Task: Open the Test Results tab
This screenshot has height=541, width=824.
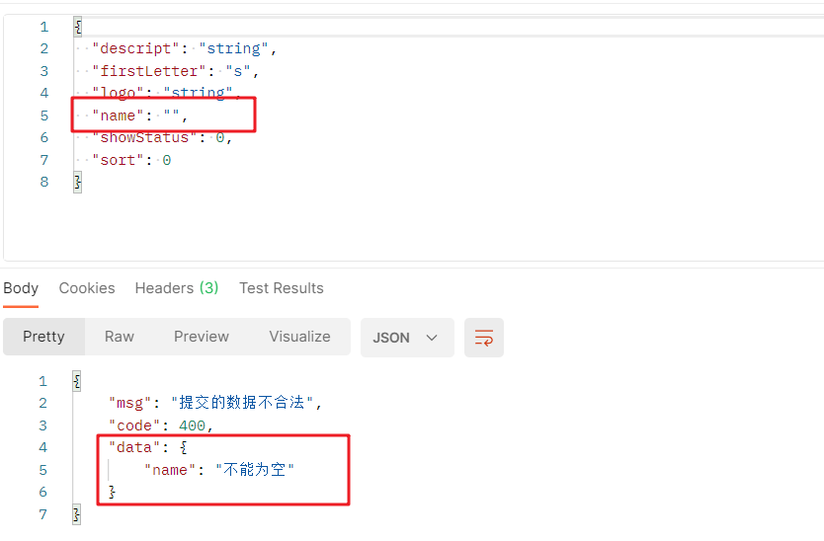Action: [x=282, y=288]
